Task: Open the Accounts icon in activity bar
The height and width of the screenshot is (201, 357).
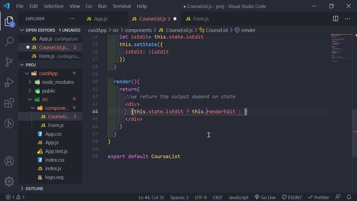Action: [9, 161]
